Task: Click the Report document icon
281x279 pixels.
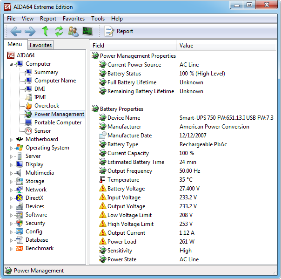Action: pos(109,31)
